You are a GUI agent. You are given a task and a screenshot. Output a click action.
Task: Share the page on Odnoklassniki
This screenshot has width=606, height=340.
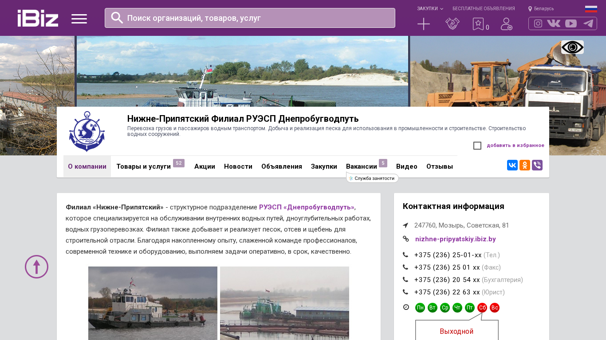[525, 165]
